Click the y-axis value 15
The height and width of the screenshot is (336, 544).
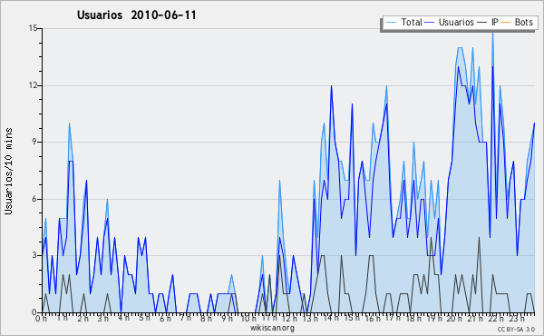click(x=33, y=28)
